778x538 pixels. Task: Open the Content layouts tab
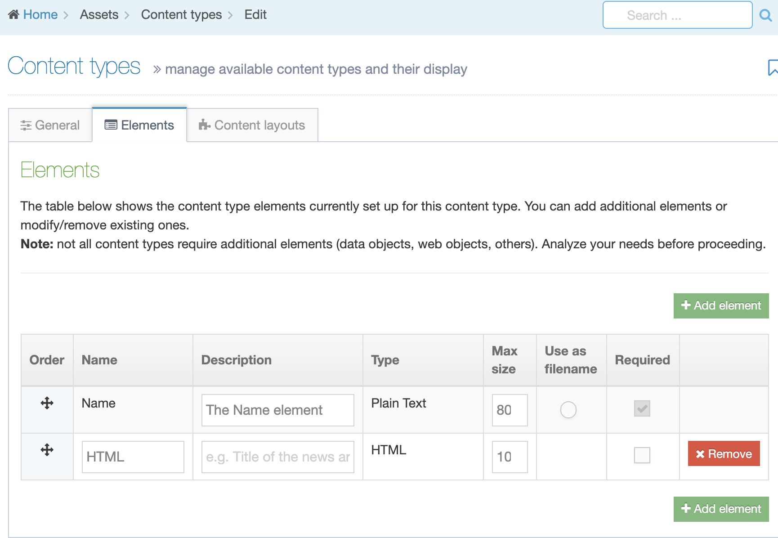(252, 125)
